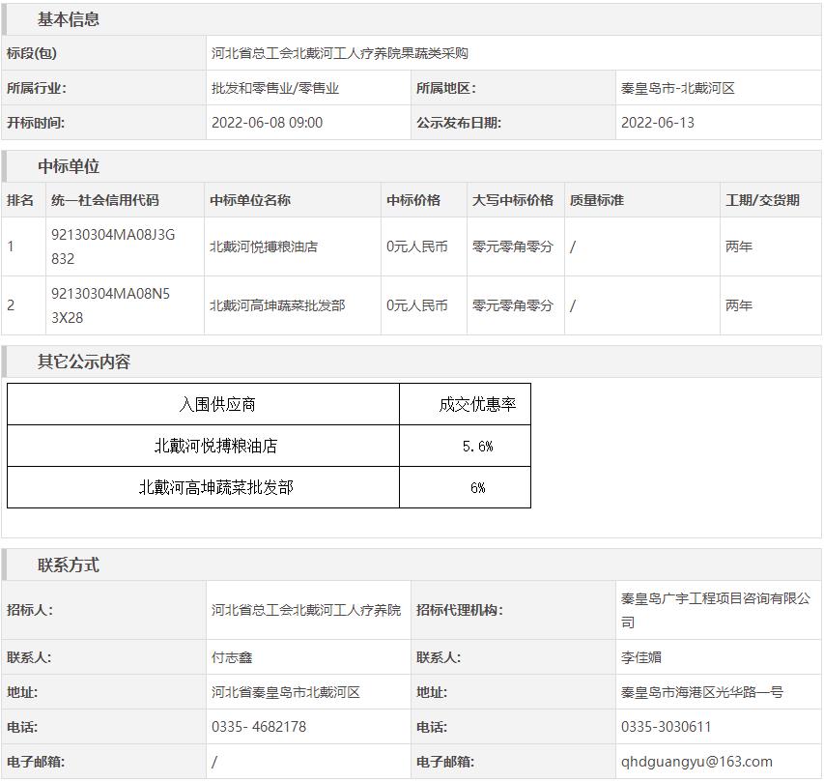Screen dimensions: 824x782
Task: Click the 5.6% discount rate cell
Action: click(x=477, y=447)
